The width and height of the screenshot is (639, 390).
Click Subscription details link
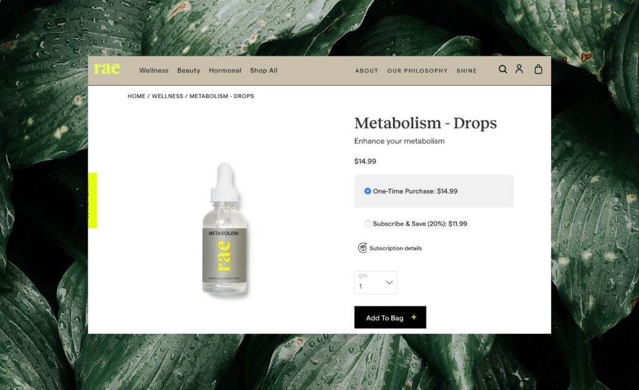click(395, 248)
